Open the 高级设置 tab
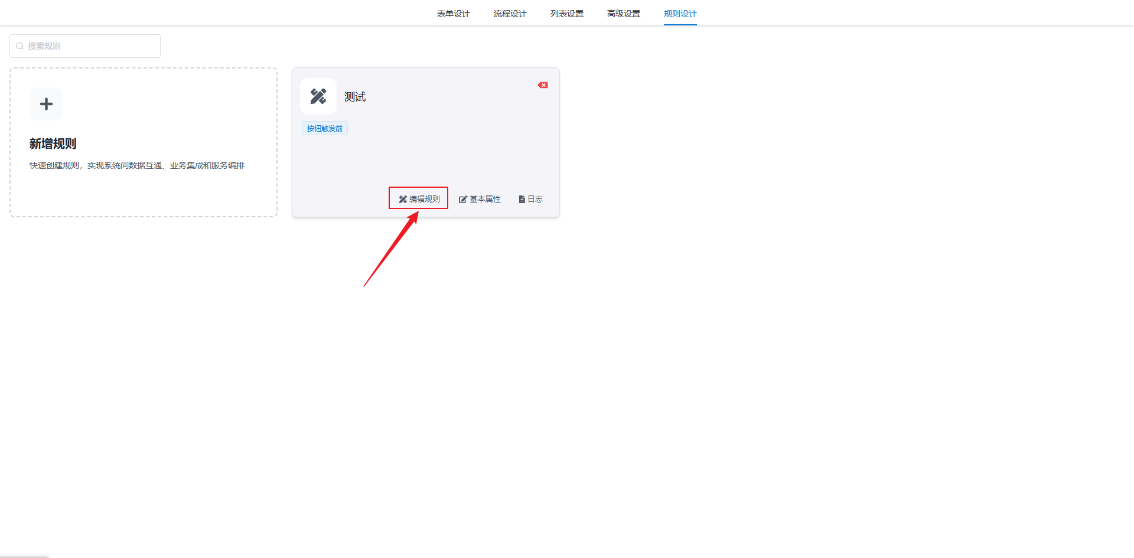This screenshot has width=1134, height=558. (623, 14)
